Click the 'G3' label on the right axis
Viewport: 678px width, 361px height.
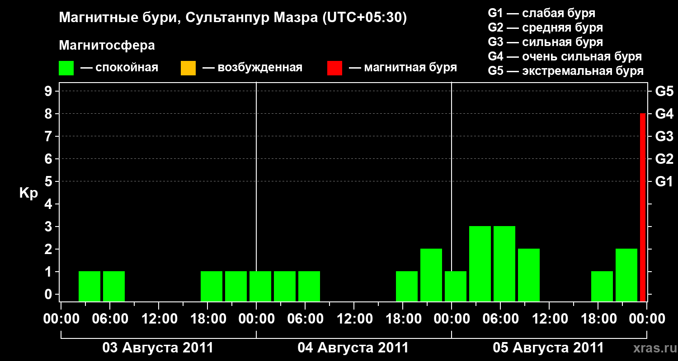point(664,136)
